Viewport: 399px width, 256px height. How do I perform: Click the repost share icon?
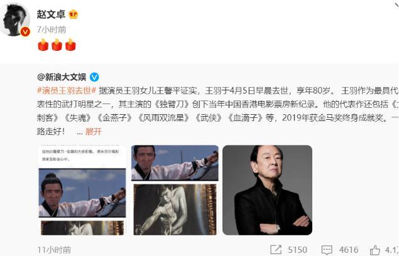click(276, 250)
